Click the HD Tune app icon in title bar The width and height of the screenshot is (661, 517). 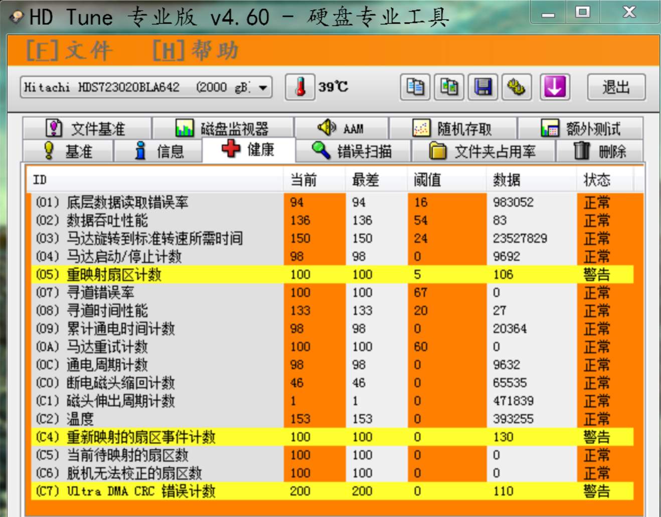pos(17,17)
